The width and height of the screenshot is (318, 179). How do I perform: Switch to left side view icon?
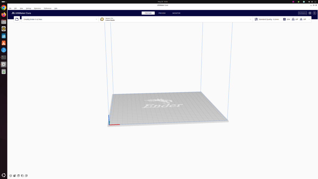click(22, 176)
